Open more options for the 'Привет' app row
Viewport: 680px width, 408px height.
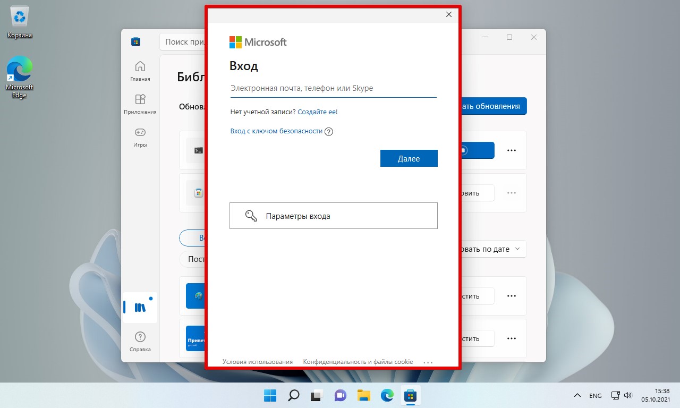pyautogui.click(x=512, y=338)
